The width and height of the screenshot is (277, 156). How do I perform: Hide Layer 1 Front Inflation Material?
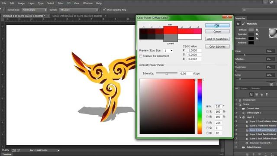[236, 121]
